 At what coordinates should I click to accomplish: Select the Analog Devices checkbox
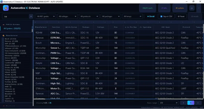(3, 84)
